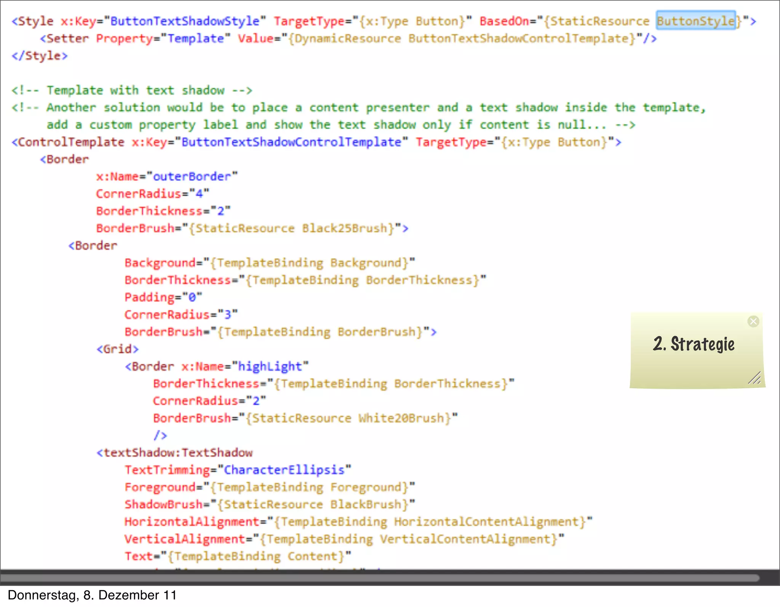Click the ButtonTextShadowStyle key value
The image size is (780, 607).
tap(184, 21)
